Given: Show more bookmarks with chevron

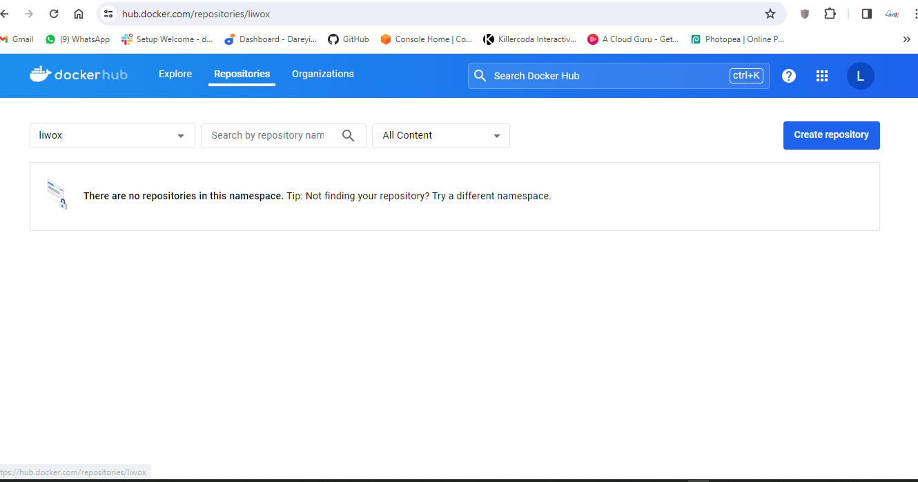Looking at the screenshot, I should pos(906,39).
